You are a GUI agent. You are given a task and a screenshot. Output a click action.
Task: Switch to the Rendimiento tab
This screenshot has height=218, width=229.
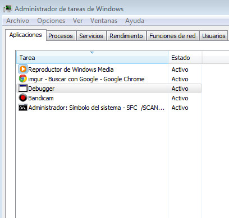coord(126,36)
